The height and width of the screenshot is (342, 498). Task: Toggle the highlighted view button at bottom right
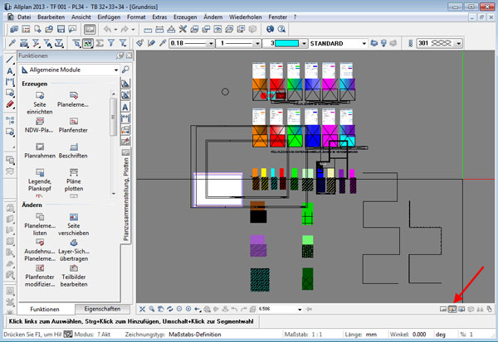(x=453, y=308)
